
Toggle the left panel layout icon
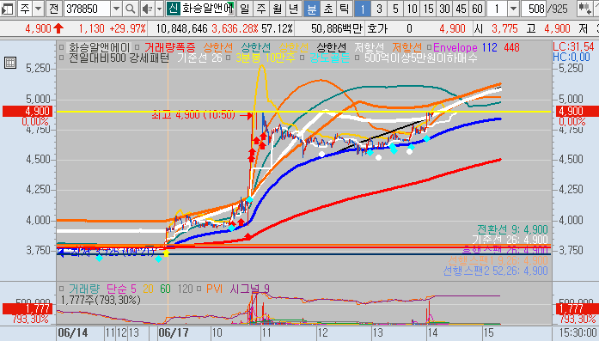(7, 9)
